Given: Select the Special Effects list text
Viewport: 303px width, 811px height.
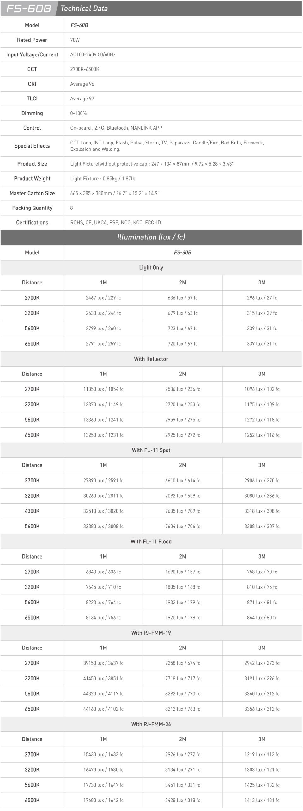Looking at the screenshot, I should click(x=167, y=146).
